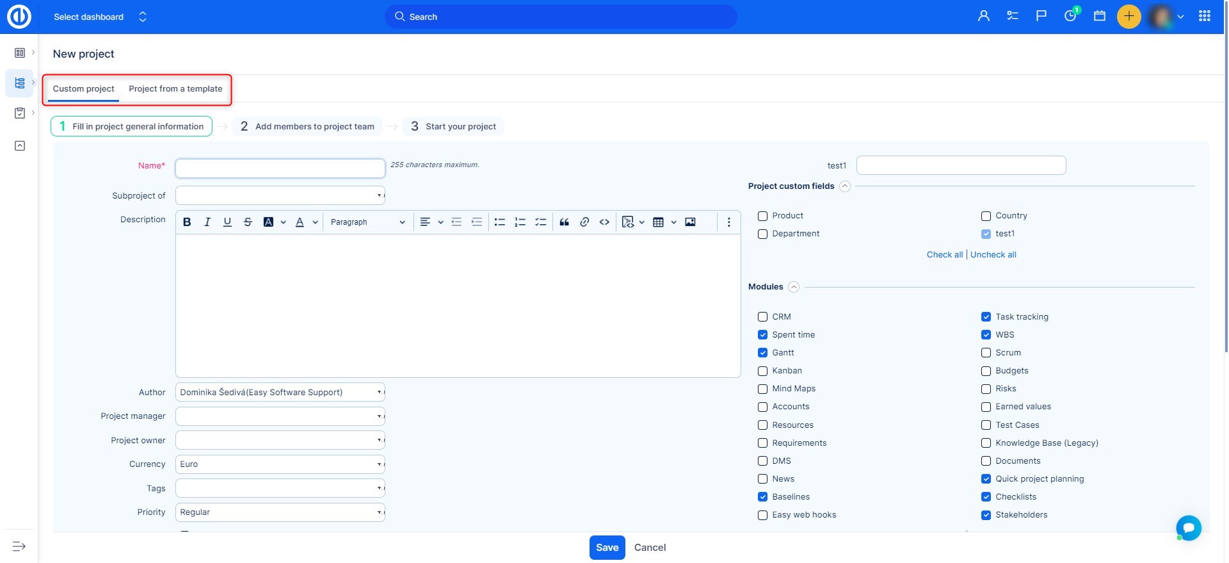Open the Paragraph style dropdown
The width and height of the screenshot is (1229, 563).
pyautogui.click(x=367, y=222)
